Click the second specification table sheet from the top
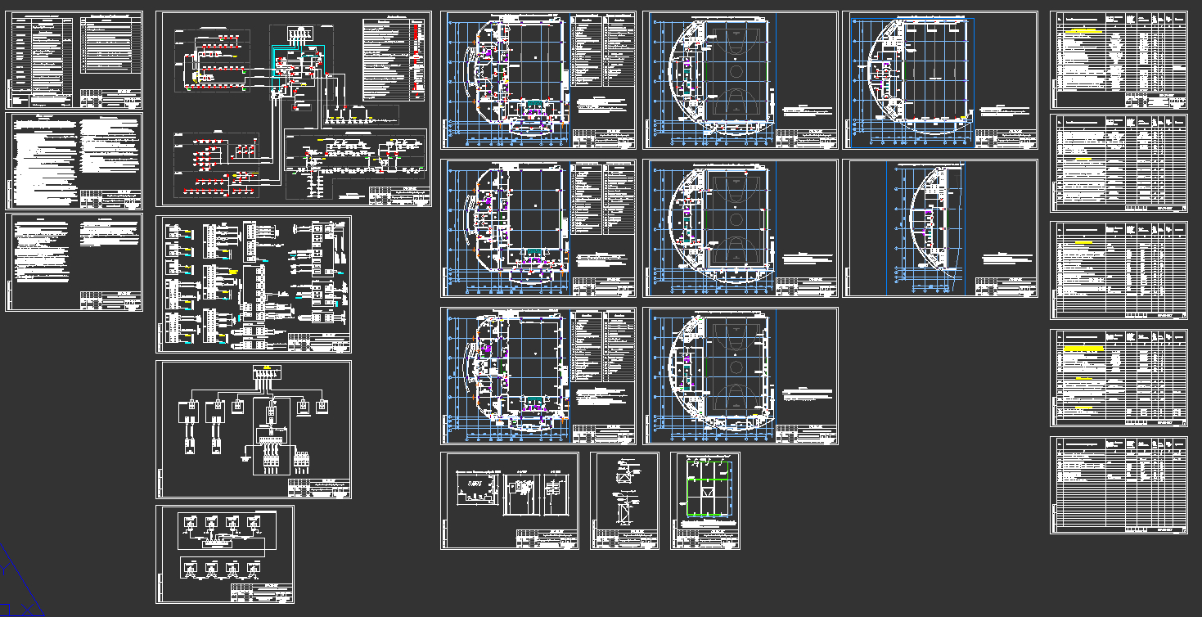1202x617 pixels. pyautogui.click(x=1119, y=164)
